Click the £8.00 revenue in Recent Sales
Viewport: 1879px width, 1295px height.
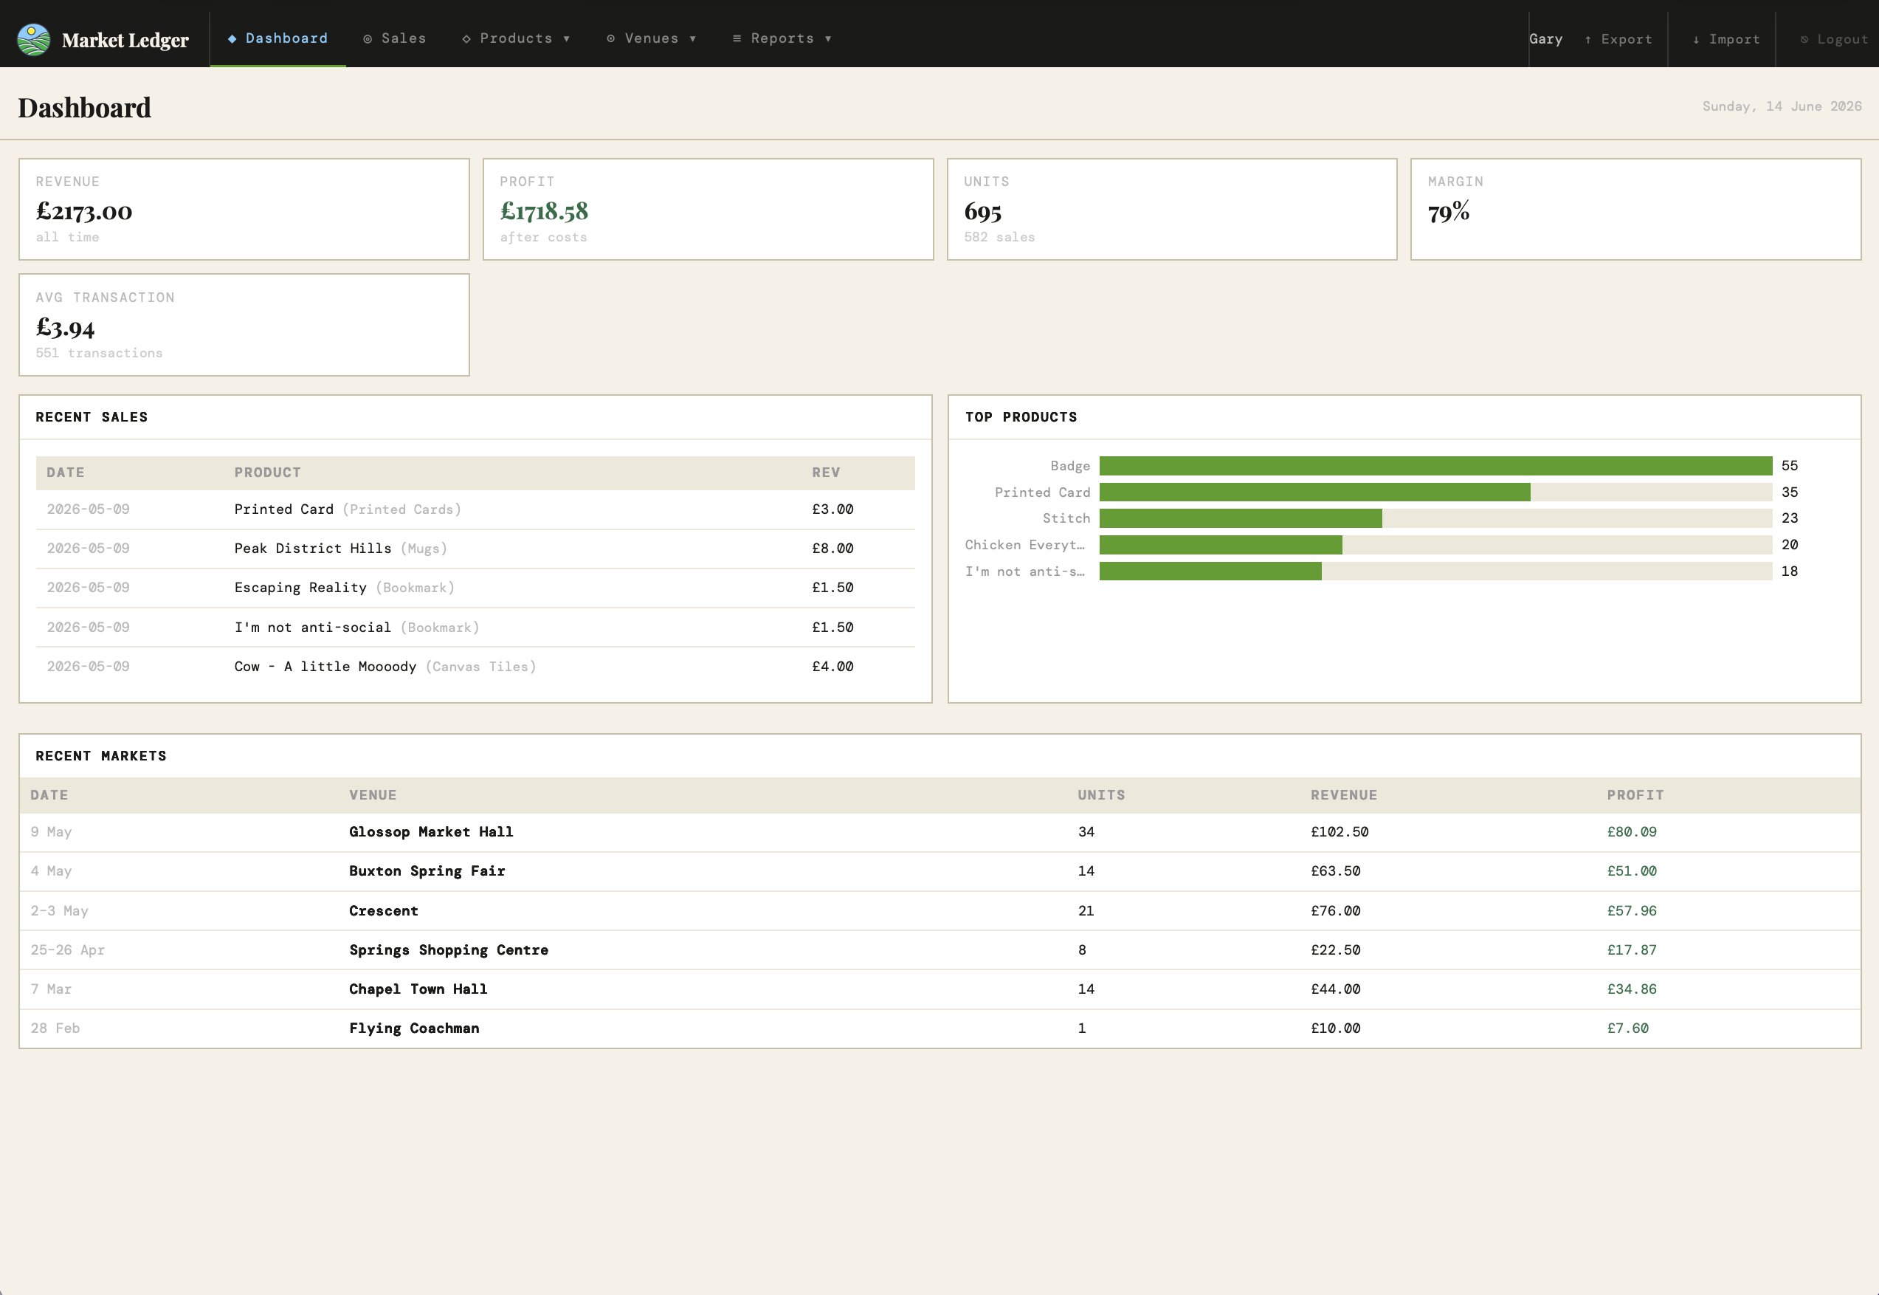coord(833,549)
